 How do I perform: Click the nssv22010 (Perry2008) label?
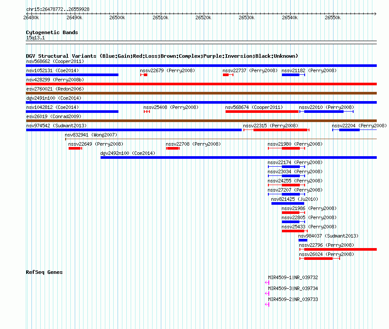pos(326,107)
